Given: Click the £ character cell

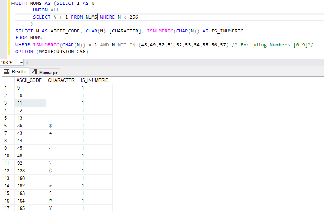Looking at the screenshot, I should click(63, 193).
